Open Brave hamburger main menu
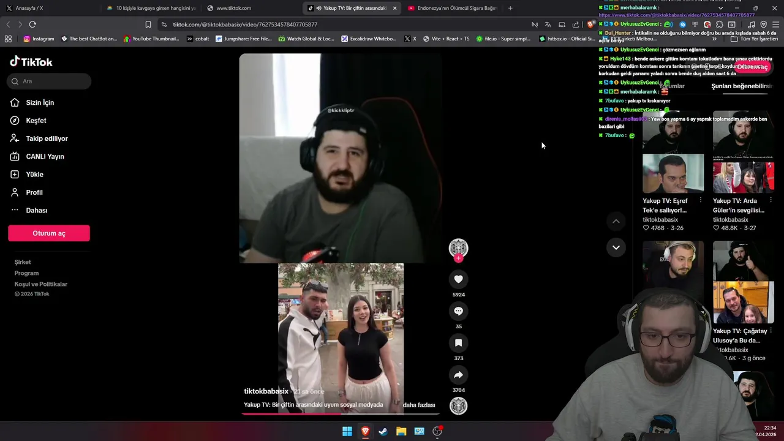The image size is (784, 441). coord(775,24)
